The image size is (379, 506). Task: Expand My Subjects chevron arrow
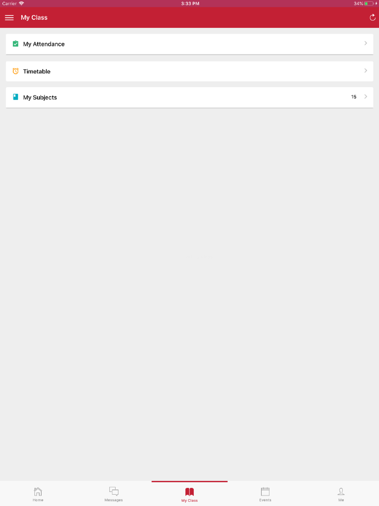366,97
